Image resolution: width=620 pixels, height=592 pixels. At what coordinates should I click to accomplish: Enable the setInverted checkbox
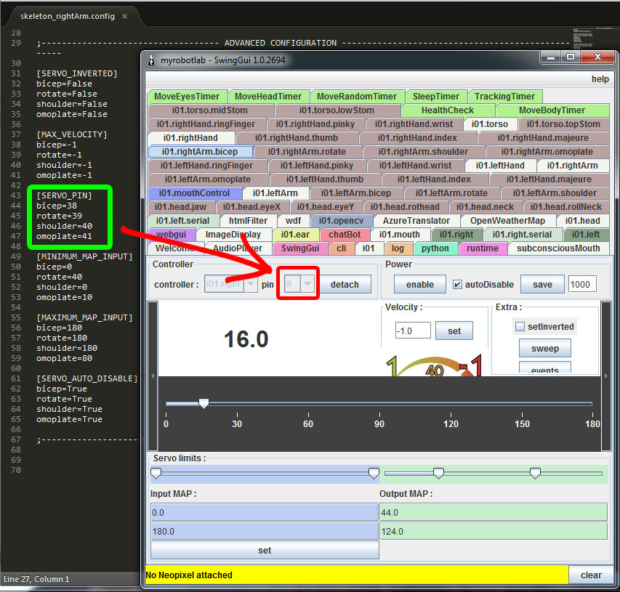(520, 326)
